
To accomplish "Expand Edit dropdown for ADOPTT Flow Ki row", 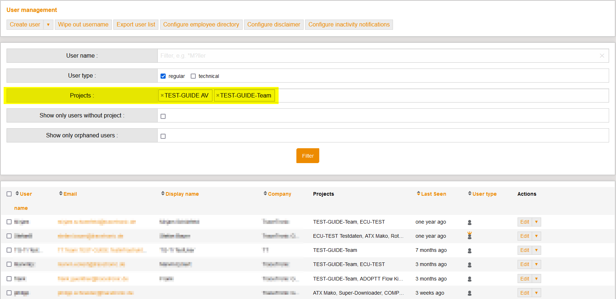I will 536,278.
